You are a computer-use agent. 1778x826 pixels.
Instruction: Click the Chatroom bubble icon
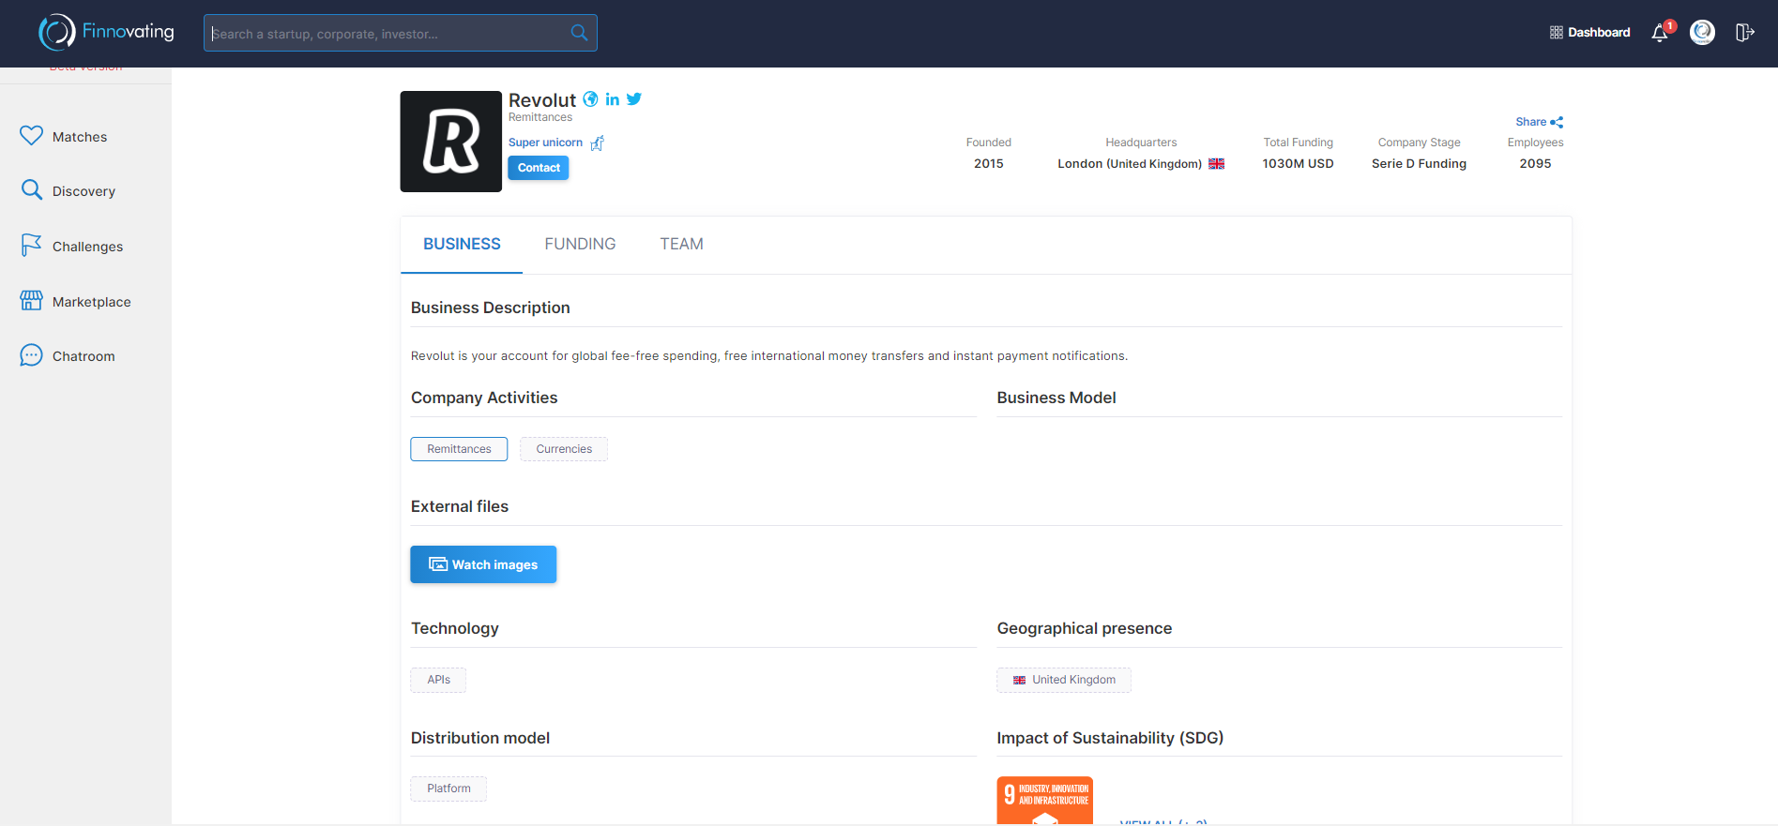click(31, 355)
